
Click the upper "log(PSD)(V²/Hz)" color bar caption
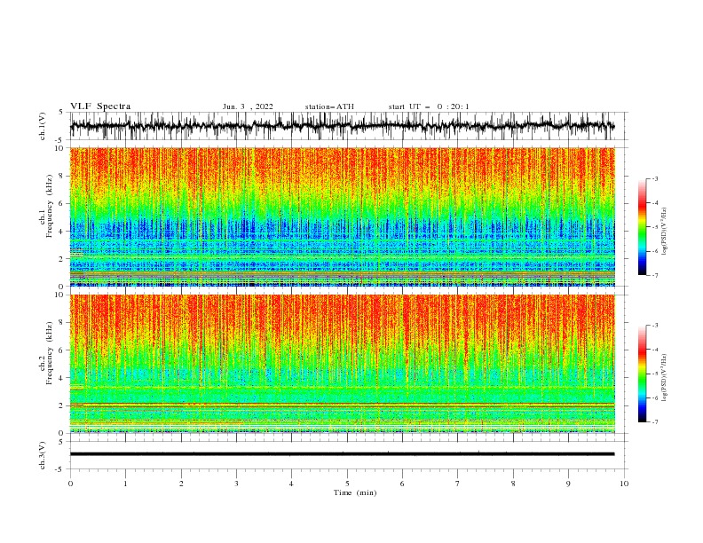[x=665, y=232]
